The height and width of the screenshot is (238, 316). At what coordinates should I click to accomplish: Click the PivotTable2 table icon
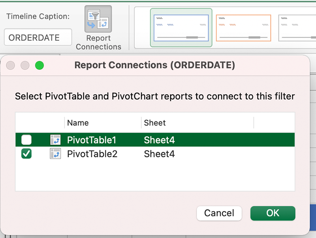[x=55, y=154]
